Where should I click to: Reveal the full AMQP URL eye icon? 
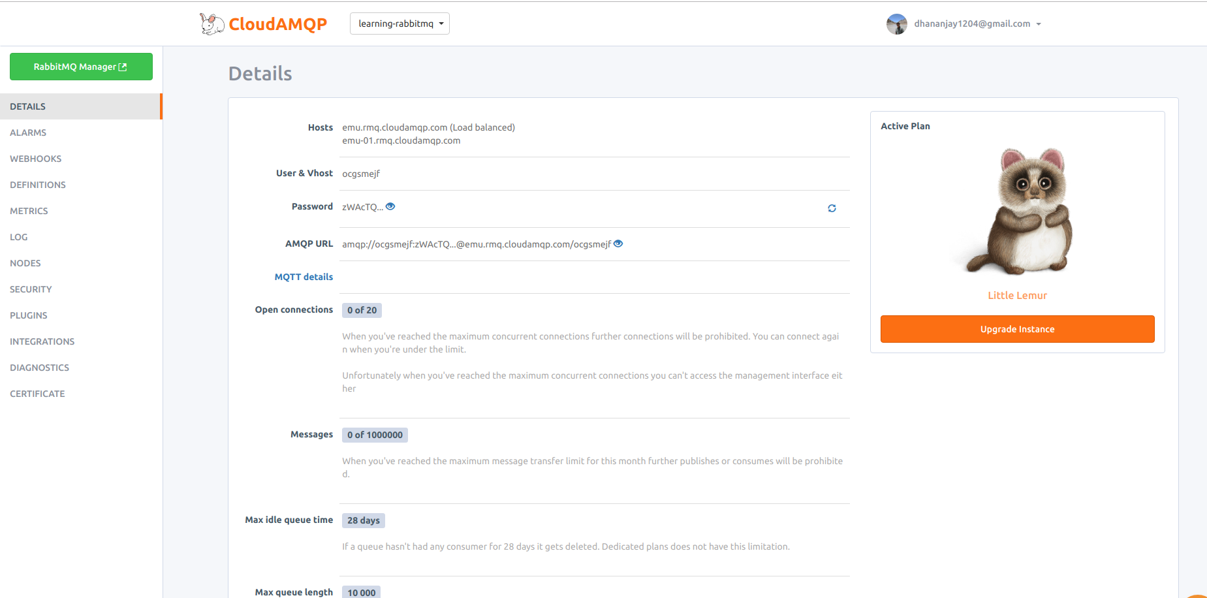[618, 244]
